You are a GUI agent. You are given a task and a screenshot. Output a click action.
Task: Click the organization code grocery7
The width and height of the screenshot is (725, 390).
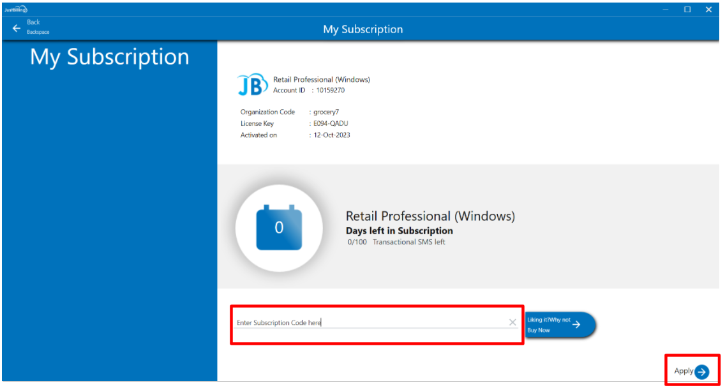(326, 112)
